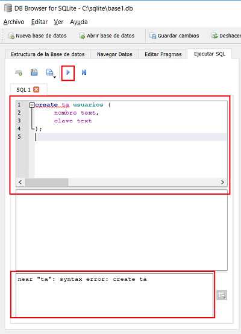Click line number 4 in the editor margin
The height and width of the screenshot is (334, 241).
tap(19, 128)
